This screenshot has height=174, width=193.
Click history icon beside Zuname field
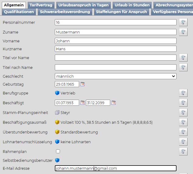coord(183,32)
